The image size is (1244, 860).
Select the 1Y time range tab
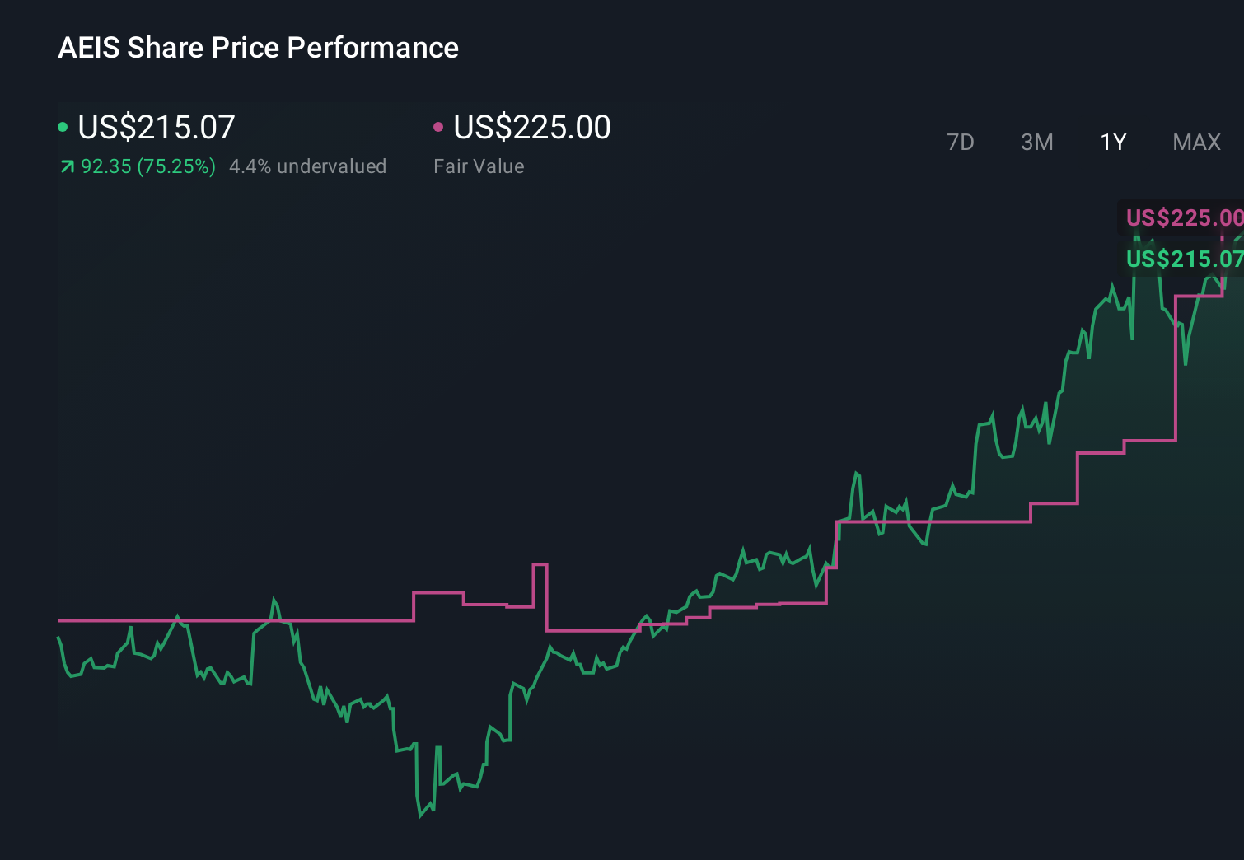pyautogui.click(x=1112, y=142)
